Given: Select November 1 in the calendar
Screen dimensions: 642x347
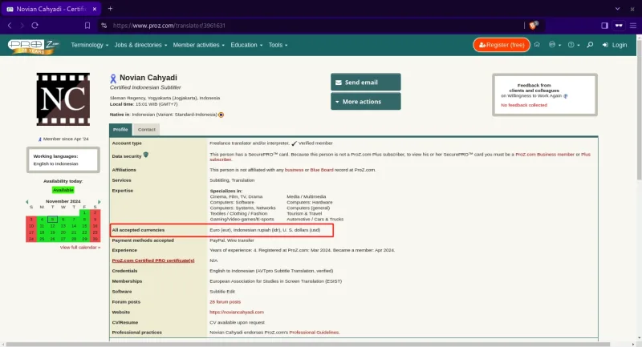Looking at the screenshot, I should (x=84, y=213).
